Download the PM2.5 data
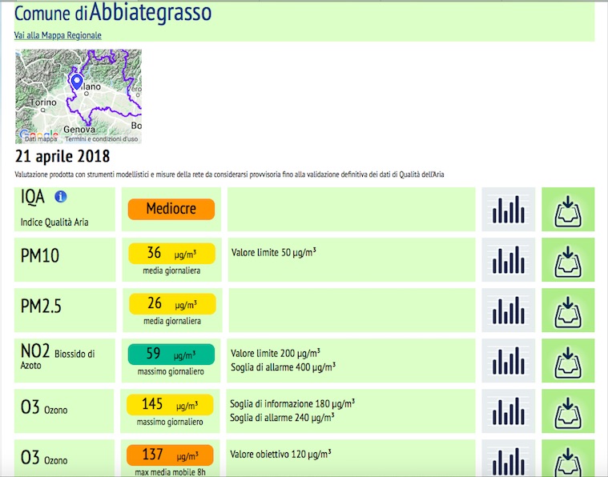Screen dimensions: 608x477 click(x=568, y=311)
